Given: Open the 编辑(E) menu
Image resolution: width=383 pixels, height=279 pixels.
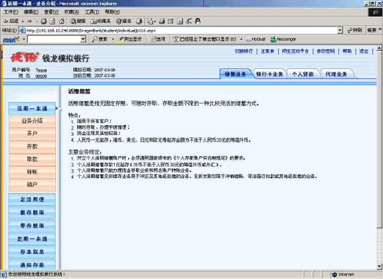Looking at the screenshot, I should coord(31,12).
